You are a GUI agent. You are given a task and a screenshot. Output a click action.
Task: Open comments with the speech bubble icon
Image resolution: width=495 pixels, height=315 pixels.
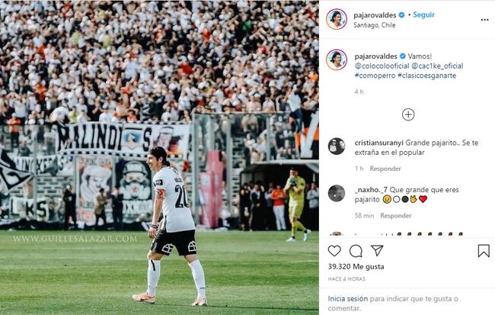(356, 251)
